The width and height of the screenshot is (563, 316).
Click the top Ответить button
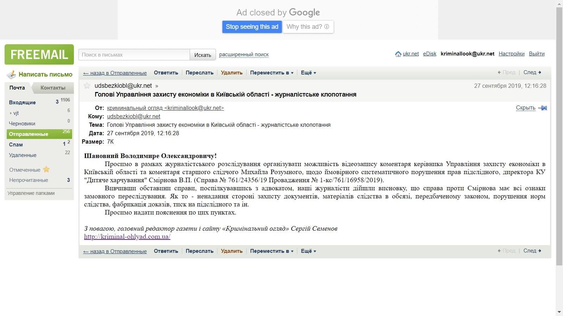click(166, 73)
